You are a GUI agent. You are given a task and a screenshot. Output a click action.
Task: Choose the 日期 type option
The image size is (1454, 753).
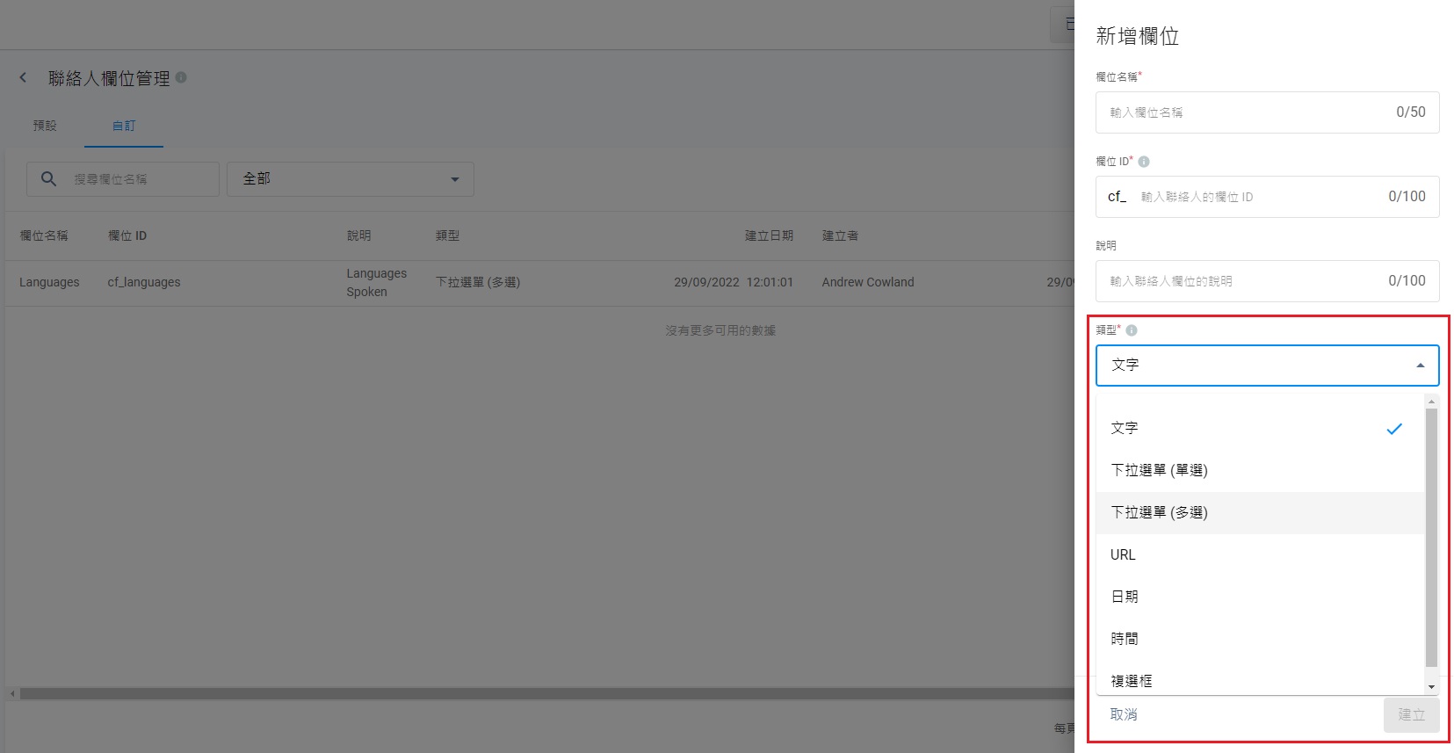click(1260, 597)
